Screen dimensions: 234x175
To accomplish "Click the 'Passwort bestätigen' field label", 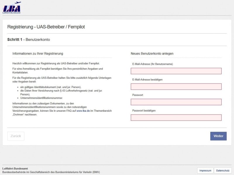I will 144,111.
